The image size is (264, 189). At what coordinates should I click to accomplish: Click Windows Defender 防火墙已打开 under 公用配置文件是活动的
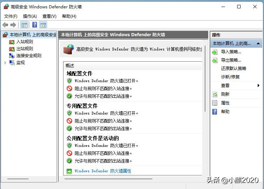pyautogui.click(x=106, y=145)
